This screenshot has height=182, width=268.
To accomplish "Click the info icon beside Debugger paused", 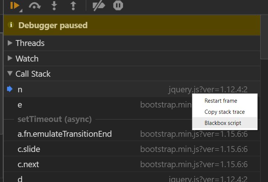I will coord(11,25).
